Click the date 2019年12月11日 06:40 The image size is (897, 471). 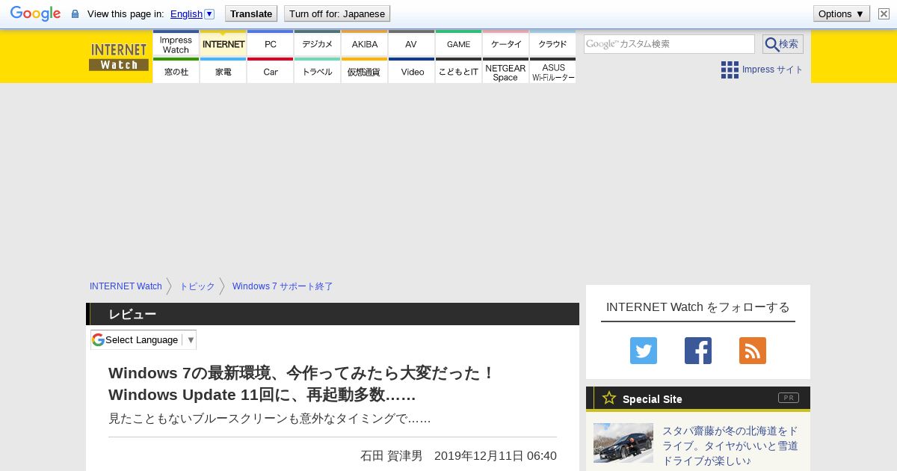pyautogui.click(x=496, y=455)
